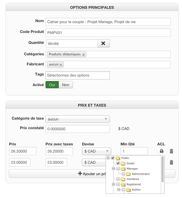182x198 pixels.
Task: Click the Code Produit input field
Action: click(108, 33)
